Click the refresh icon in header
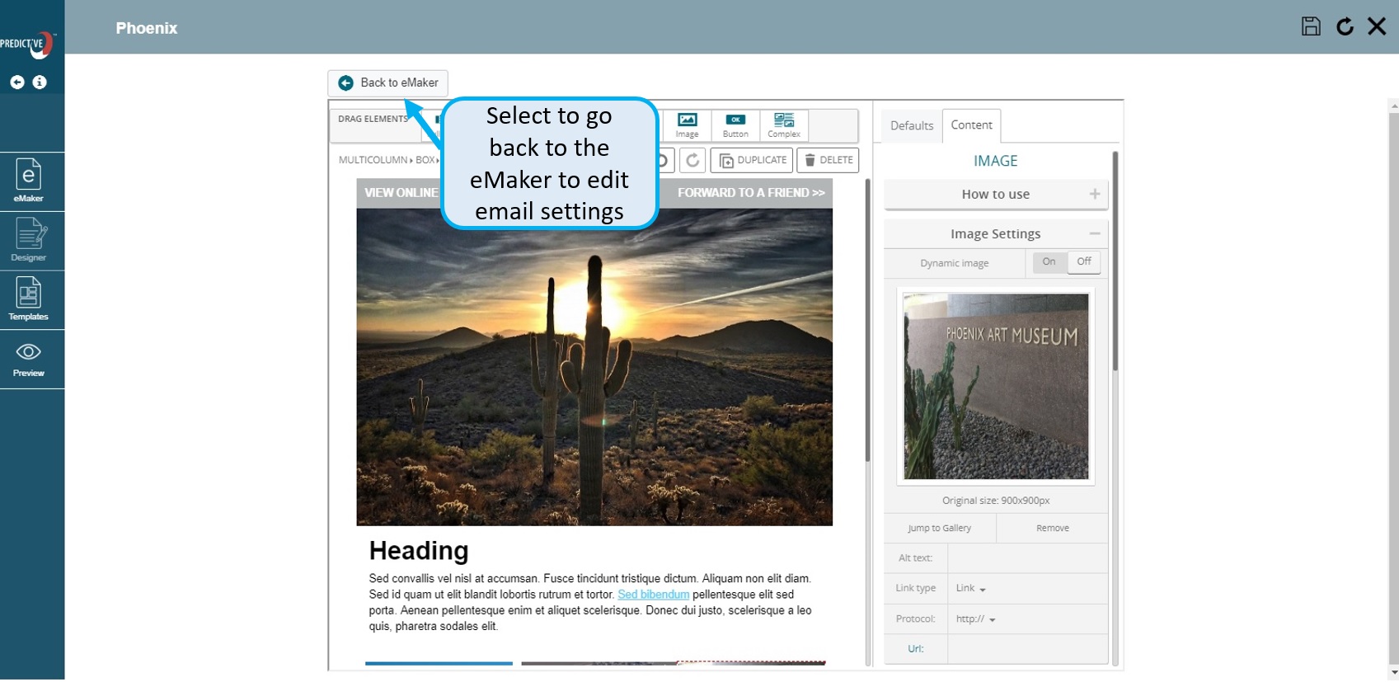Screen dimensions: 1399x682 [x=1345, y=26]
